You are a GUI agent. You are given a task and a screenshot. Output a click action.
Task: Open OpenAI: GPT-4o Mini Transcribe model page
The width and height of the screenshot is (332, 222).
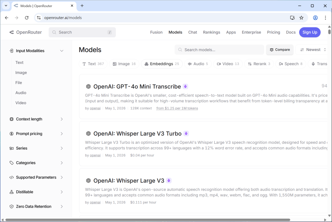tap(137, 87)
